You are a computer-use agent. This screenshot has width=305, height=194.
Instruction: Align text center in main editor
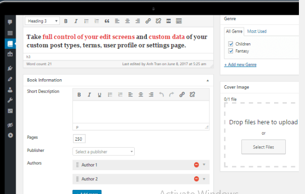click(x=127, y=21)
